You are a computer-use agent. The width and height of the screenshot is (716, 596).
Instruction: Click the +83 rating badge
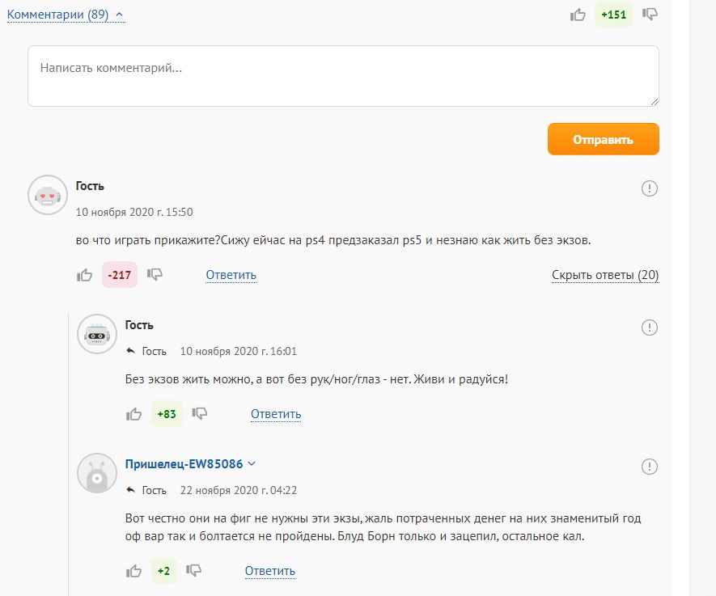coord(167,414)
